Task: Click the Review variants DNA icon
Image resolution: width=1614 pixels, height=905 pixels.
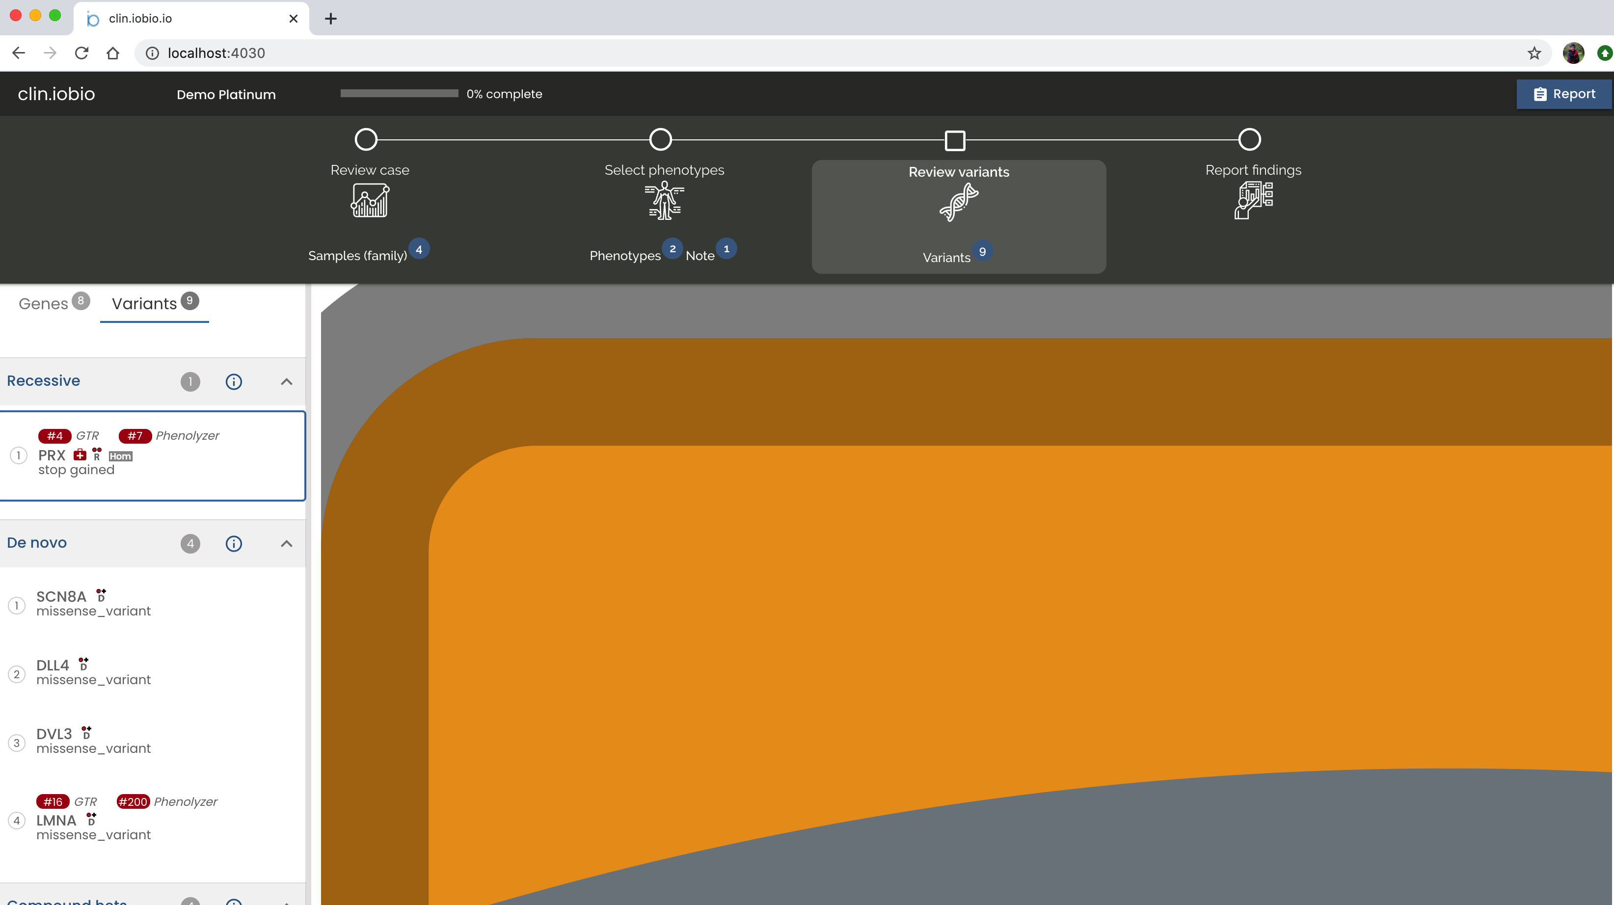Action: (x=958, y=202)
